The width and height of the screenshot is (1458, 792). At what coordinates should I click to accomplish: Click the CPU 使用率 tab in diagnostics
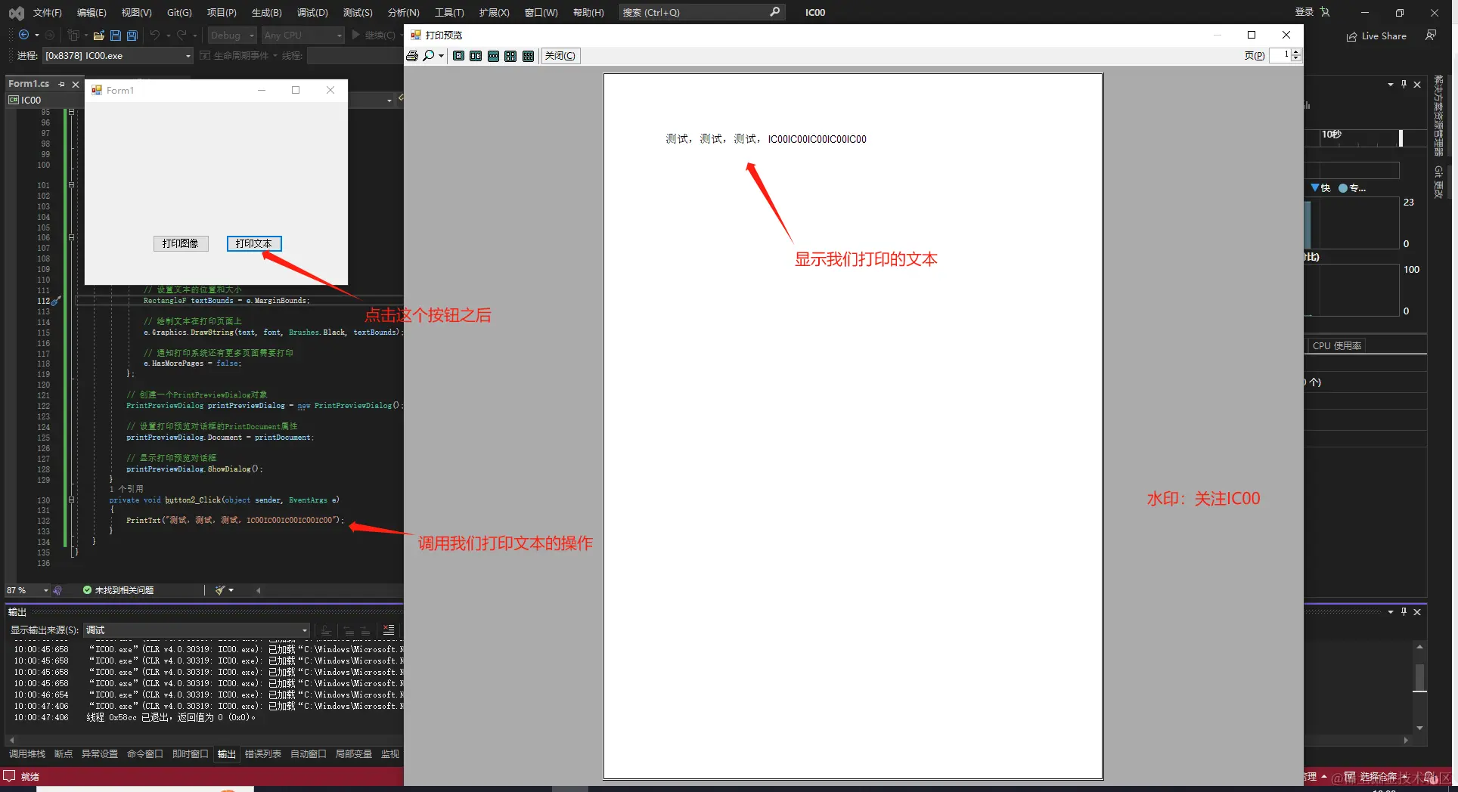click(x=1337, y=345)
